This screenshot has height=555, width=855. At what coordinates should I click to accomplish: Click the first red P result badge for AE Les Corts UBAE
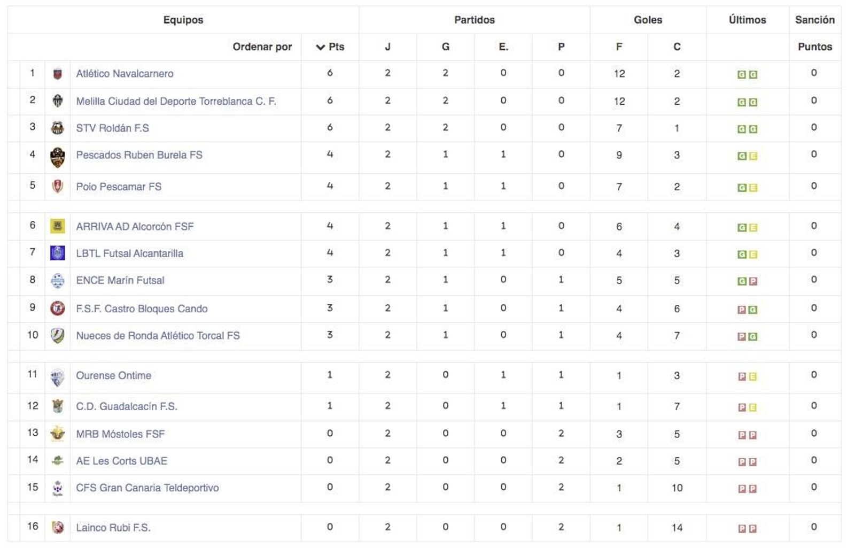coord(741,462)
